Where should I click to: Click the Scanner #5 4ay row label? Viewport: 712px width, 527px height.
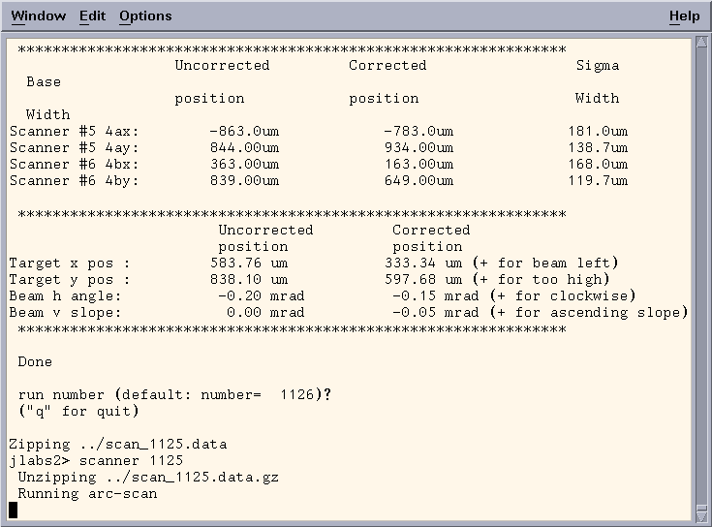[x=74, y=148]
